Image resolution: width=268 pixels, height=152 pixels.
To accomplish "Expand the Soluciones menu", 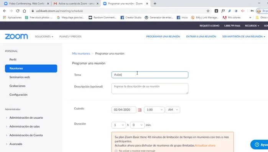I will 44,36.
